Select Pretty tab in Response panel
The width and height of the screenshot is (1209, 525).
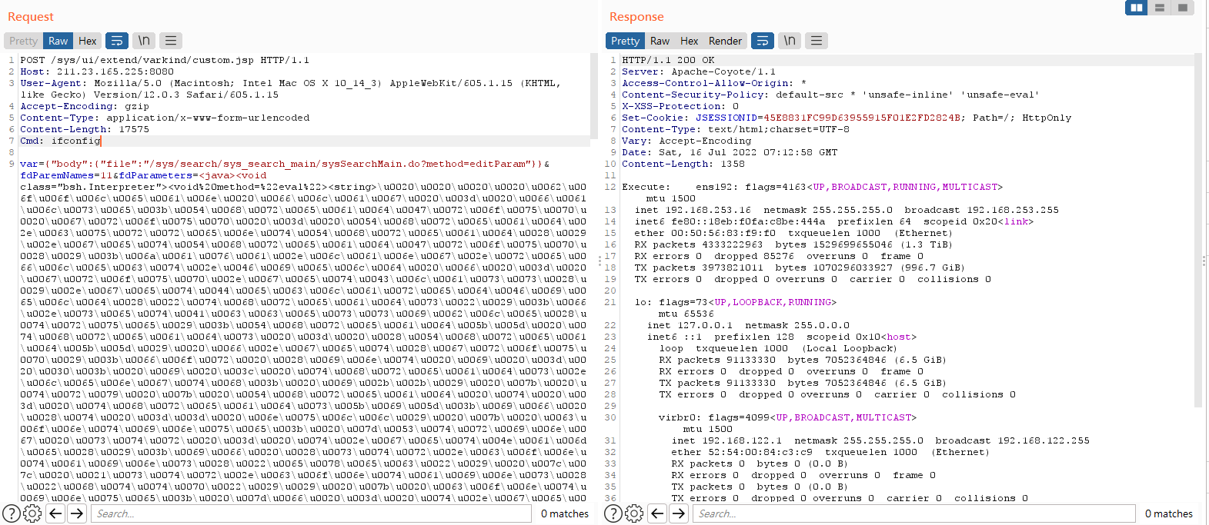point(625,41)
